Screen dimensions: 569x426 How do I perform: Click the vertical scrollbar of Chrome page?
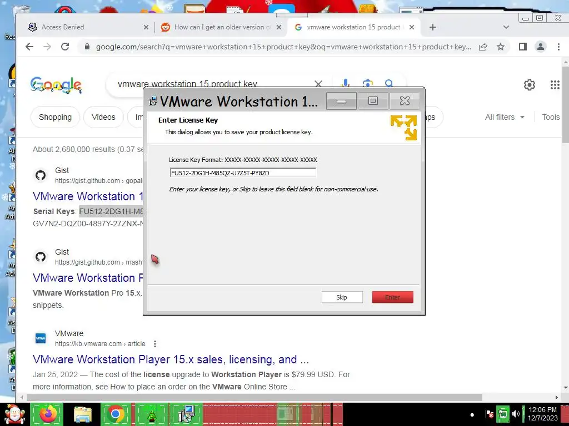[x=565, y=105]
